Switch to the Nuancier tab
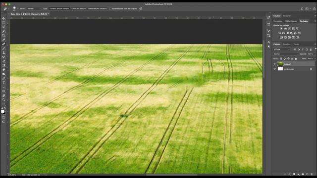 point(287,16)
